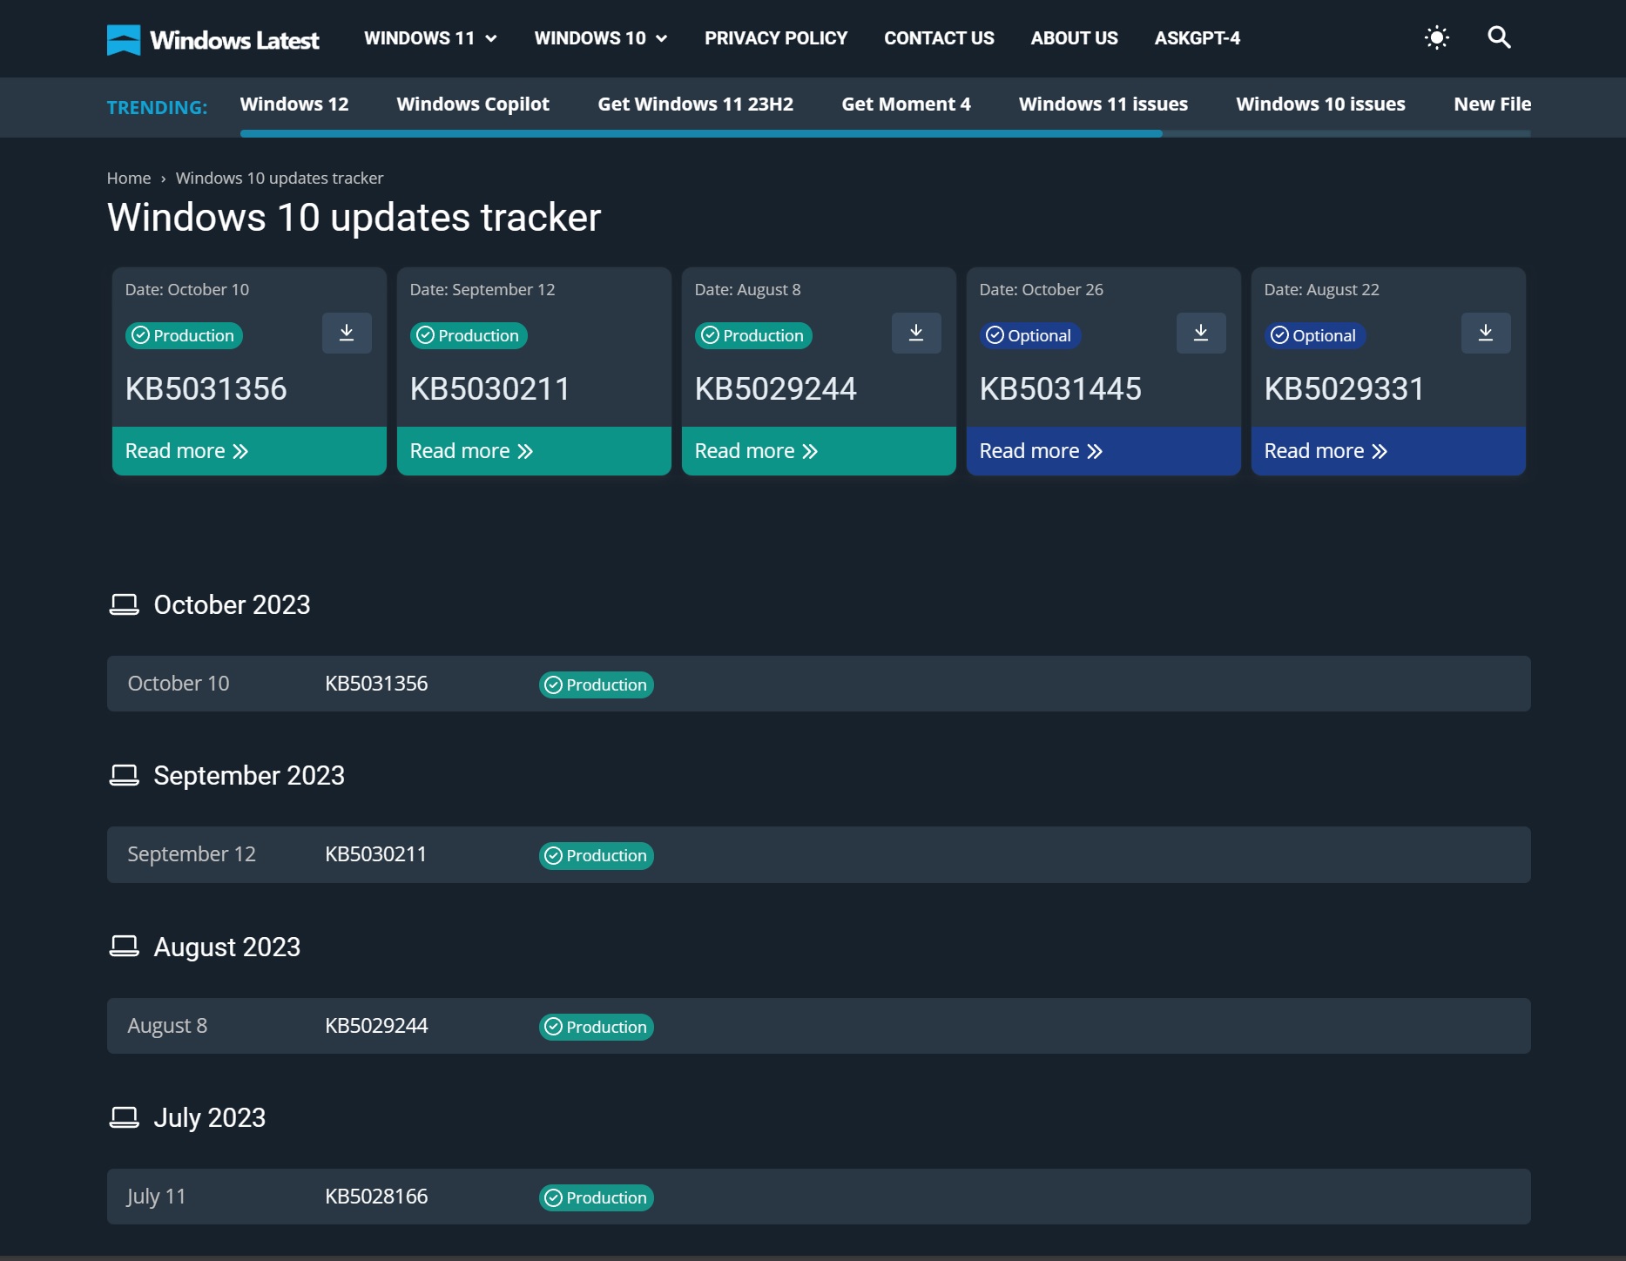1626x1261 pixels.
Task: Click the laptop icon beside September 2023
Action: (x=124, y=775)
